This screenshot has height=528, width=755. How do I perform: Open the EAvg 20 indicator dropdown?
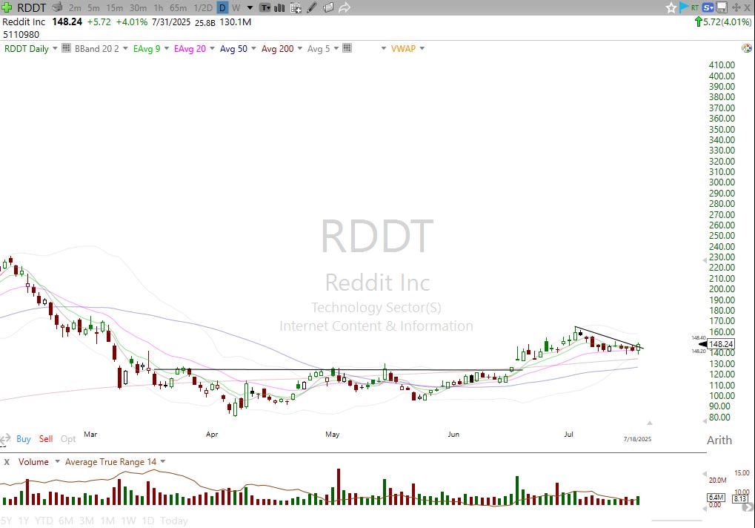(x=212, y=48)
